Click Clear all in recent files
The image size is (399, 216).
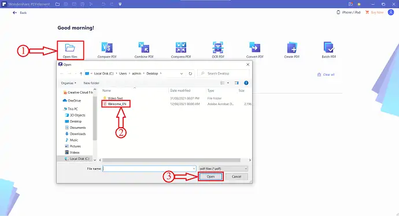[326, 75]
